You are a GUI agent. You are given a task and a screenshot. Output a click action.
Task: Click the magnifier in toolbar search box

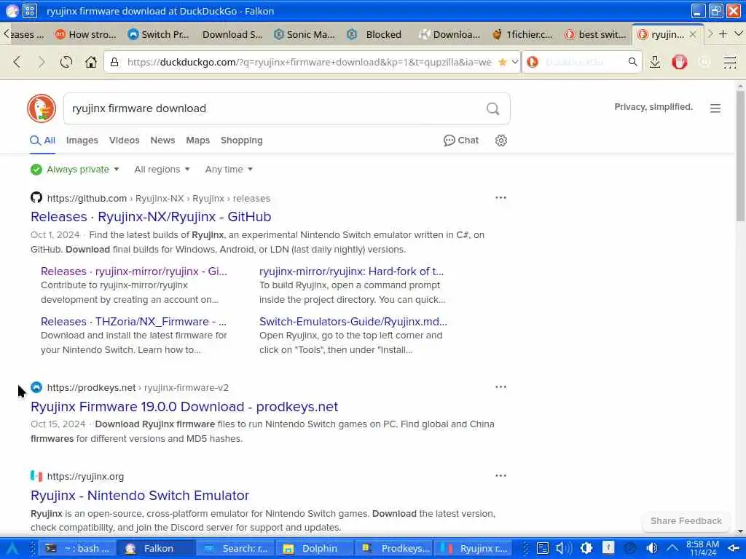coord(632,62)
